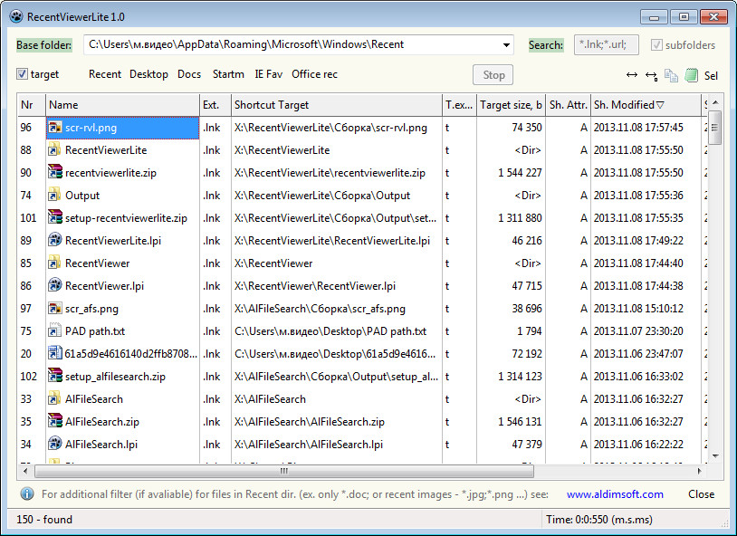Click target path X:\RecentViewer\RecentViewer.lpi
The height and width of the screenshot is (536, 737).
click(315, 286)
